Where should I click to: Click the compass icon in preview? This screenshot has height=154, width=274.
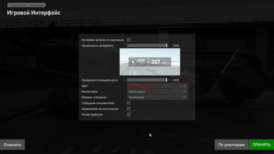(133, 62)
